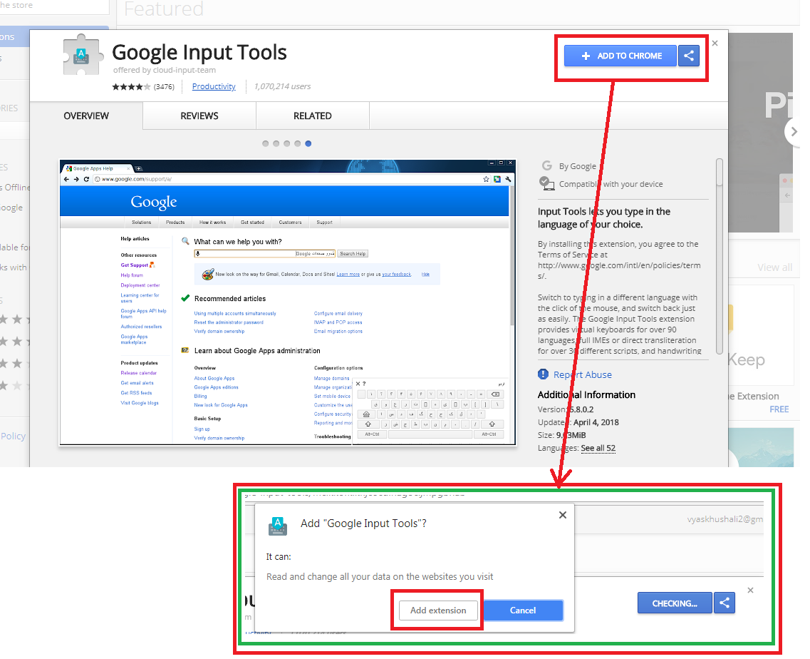810x659 pixels.
Task: Close the Add "Google Input Tools"? dialog
Action: click(x=563, y=515)
